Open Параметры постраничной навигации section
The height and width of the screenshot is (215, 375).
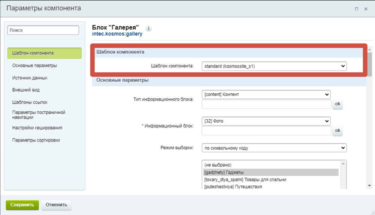[x=39, y=115]
